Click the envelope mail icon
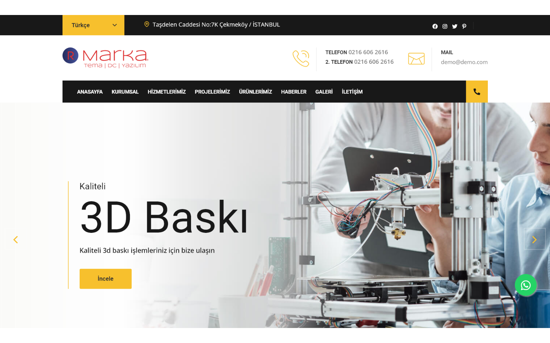The image size is (550, 343). pos(416,59)
